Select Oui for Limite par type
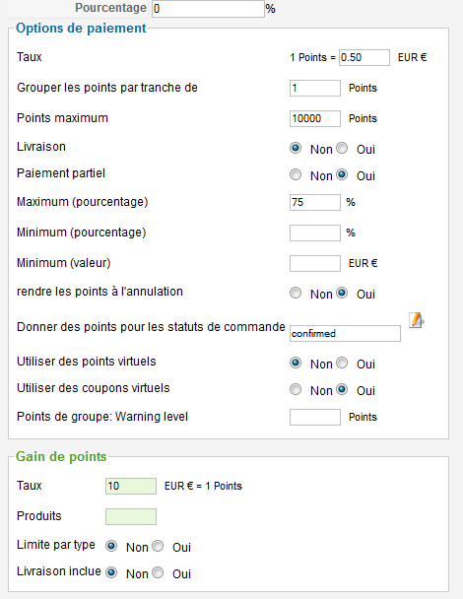463x599 pixels. click(158, 546)
